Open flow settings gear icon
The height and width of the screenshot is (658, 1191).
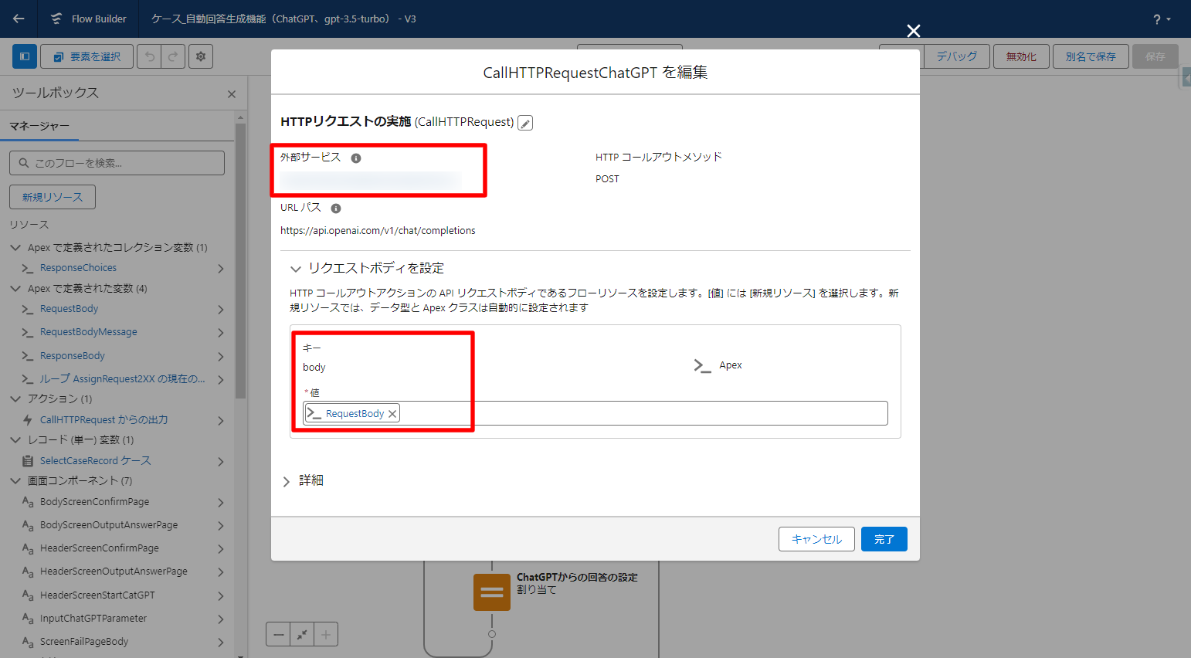(201, 56)
